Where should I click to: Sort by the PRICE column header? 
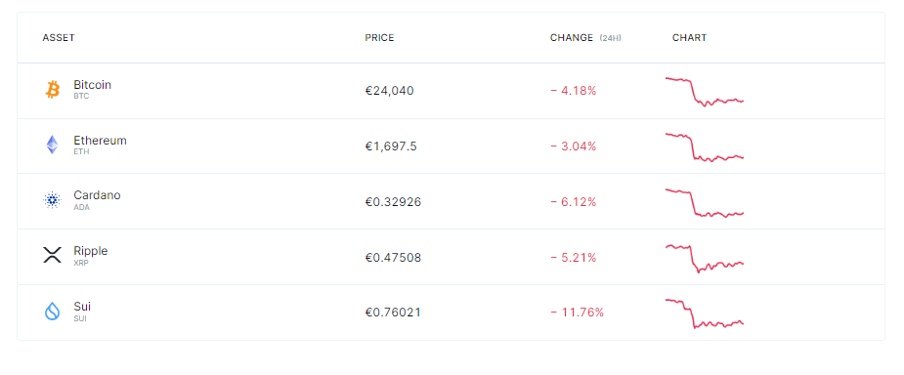click(x=379, y=38)
